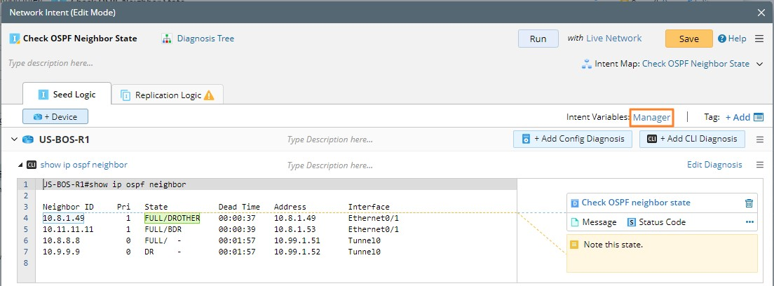Screen dimensions: 774x286
Task: Click Edit Diagnosis link
Action: point(714,165)
